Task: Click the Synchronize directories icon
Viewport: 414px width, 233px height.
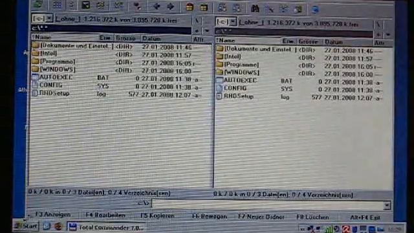Action: 284,9
